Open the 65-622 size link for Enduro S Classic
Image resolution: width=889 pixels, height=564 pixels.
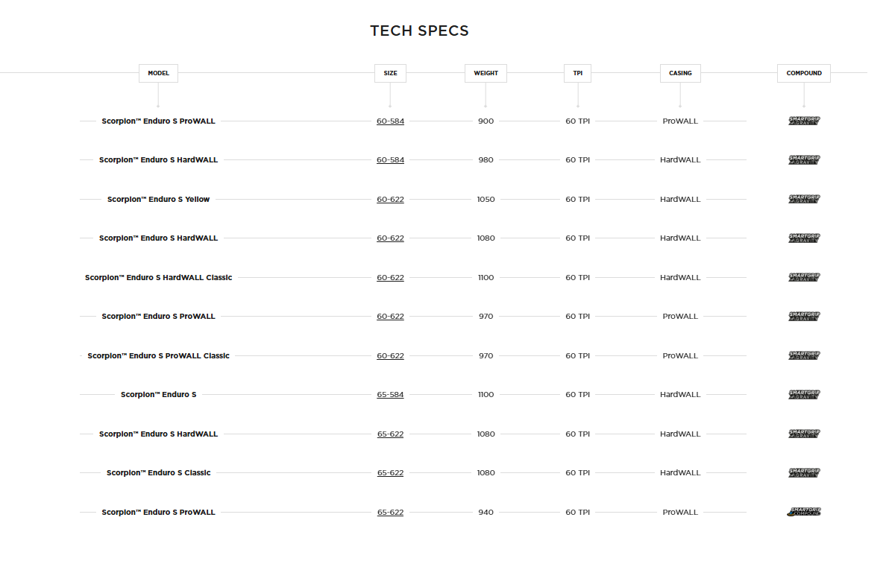click(x=390, y=472)
